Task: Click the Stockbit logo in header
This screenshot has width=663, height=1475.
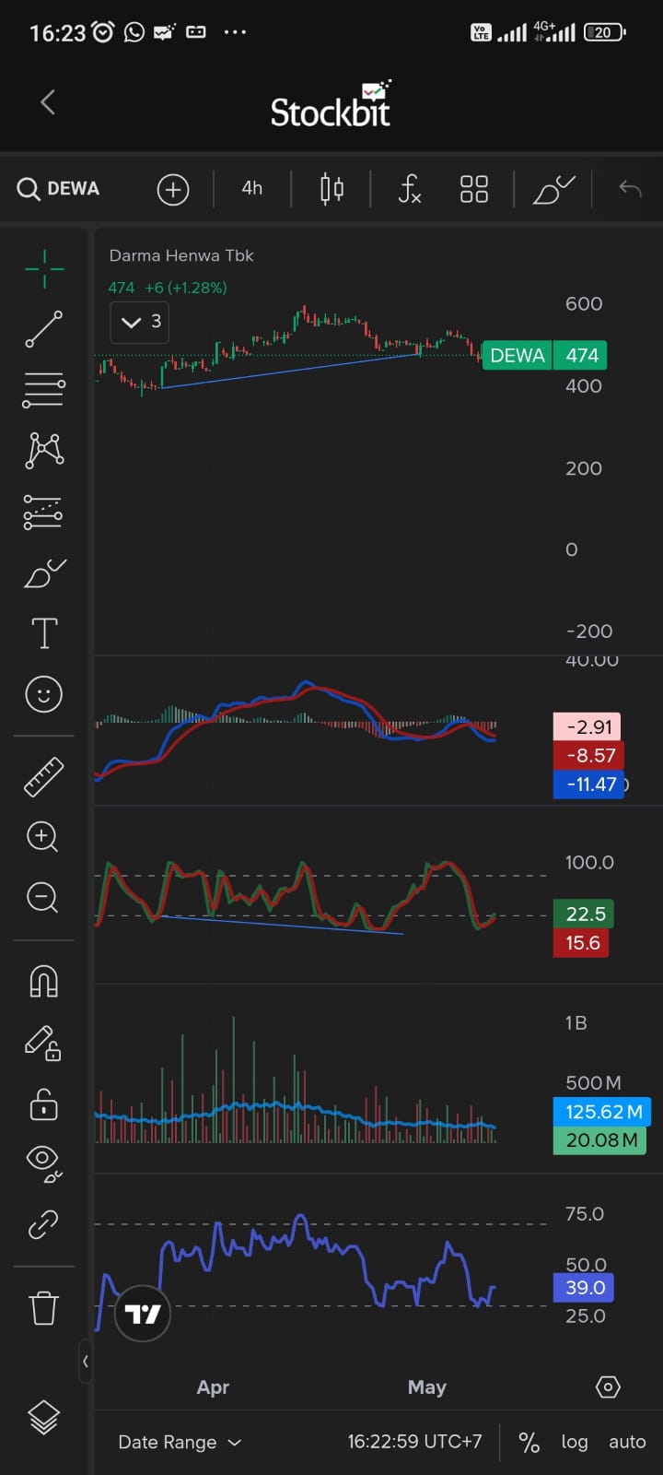Action: (331, 105)
